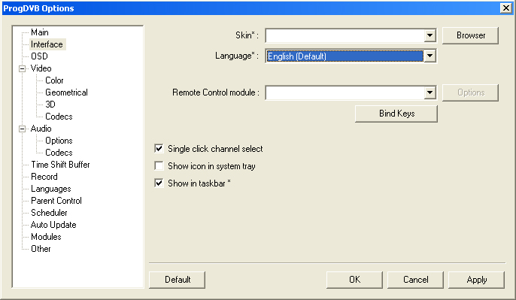The image size is (516, 300).
Task: Select Main in the options tree
Action: coord(39,32)
